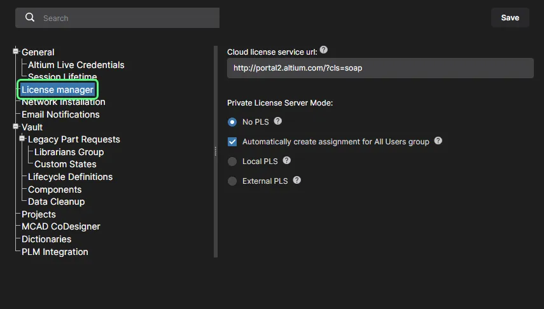Collapse the Vault tree node
The height and width of the screenshot is (309, 544).
pos(17,127)
